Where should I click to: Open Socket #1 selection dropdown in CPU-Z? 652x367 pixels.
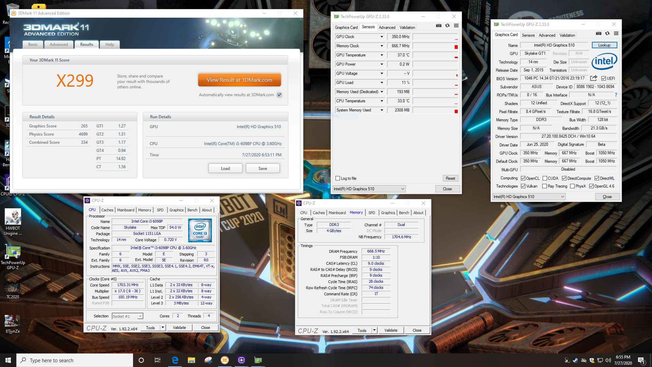point(128,316)
